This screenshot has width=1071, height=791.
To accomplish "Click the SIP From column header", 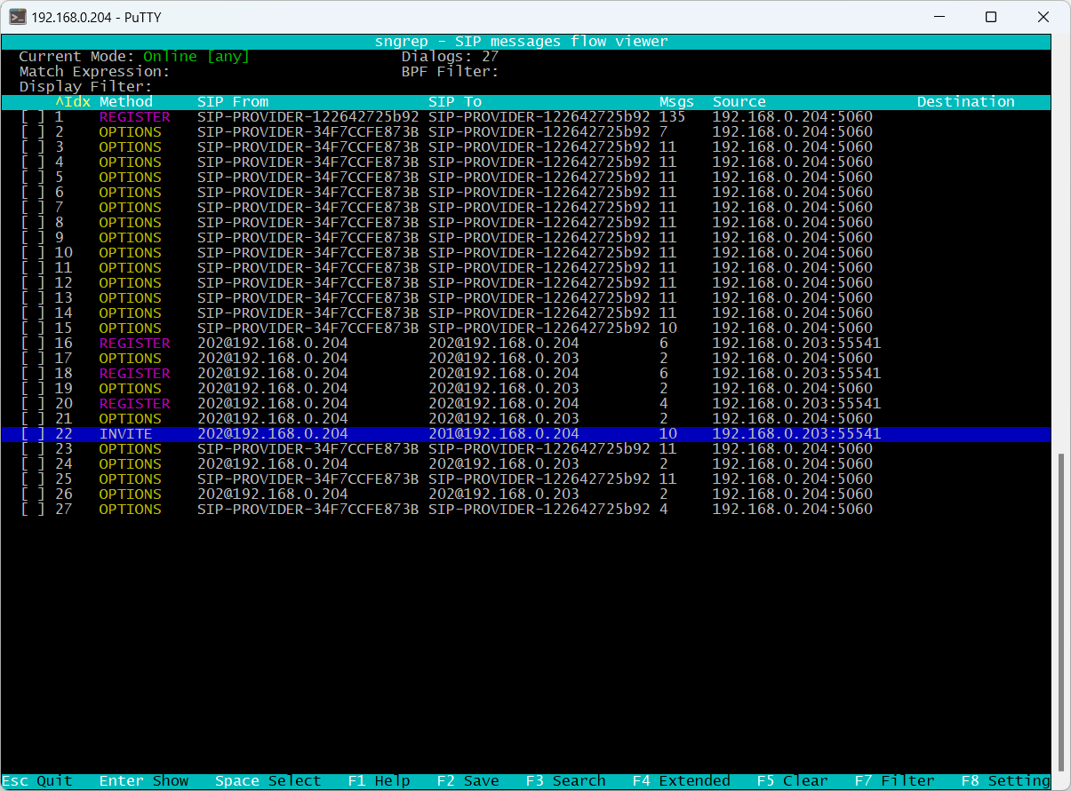I will click(x=233, y=102).
